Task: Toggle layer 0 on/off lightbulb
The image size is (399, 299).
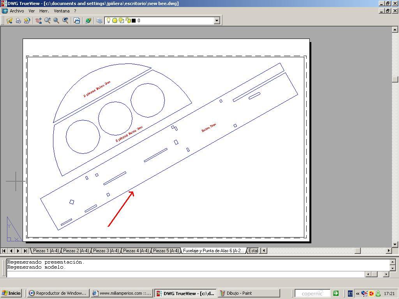Action: click(x=109, y=21)
